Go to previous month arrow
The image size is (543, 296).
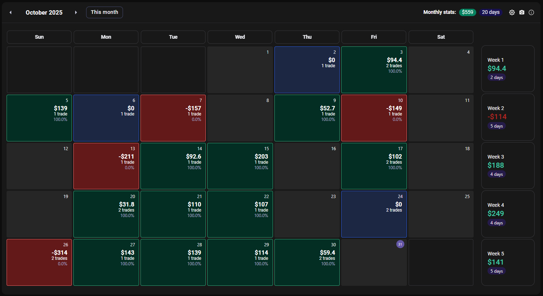click(x=10, y=12)
